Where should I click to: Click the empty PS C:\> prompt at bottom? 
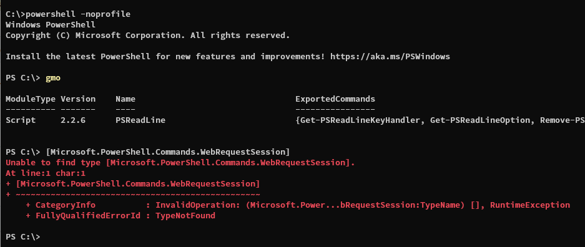point(23,236)
